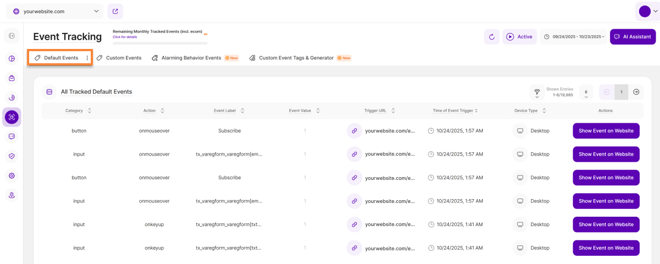The width and height of the screenshot is (660, 264).
Task: Expand the date range picker
Action: click(574, 37)
